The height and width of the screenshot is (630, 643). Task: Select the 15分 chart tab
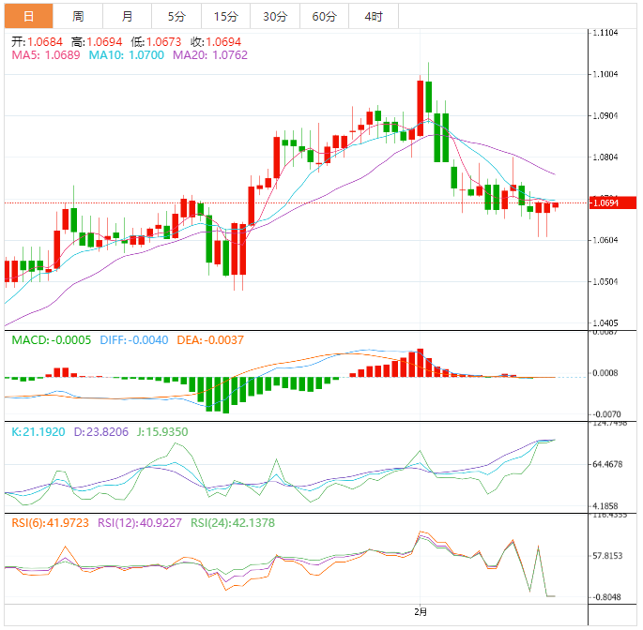(x=225, y=16)
